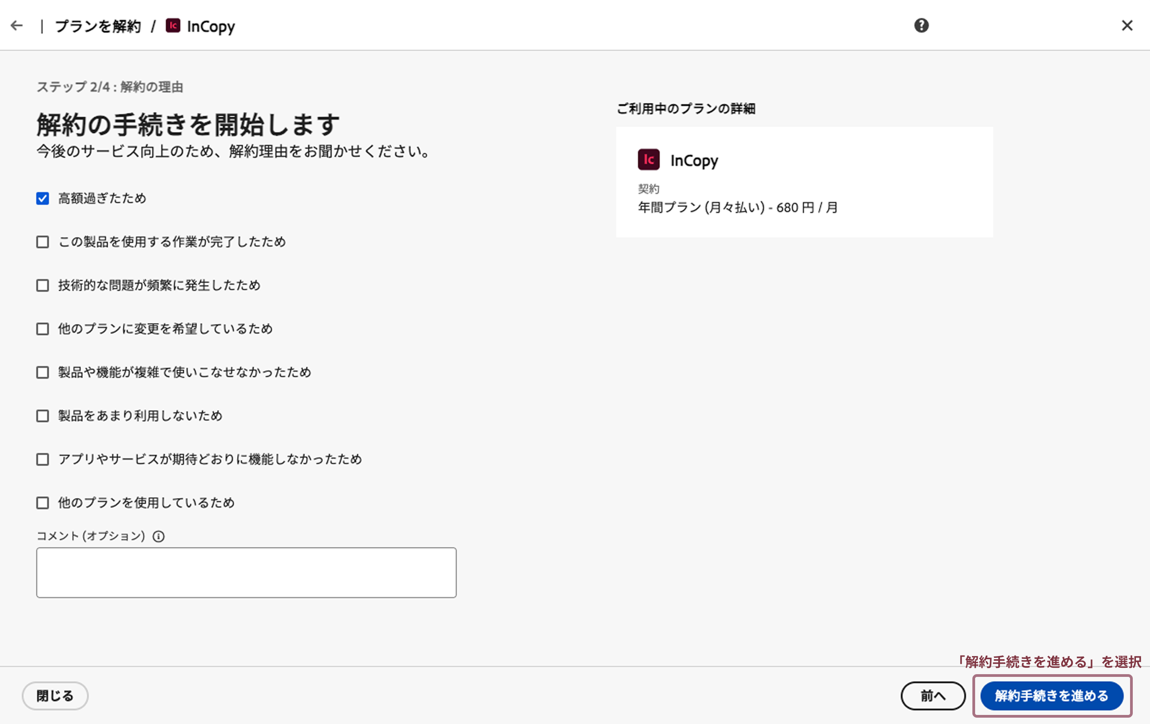
Task: Click プランを解約 breadcrumb text
Action: click(98, 26)
